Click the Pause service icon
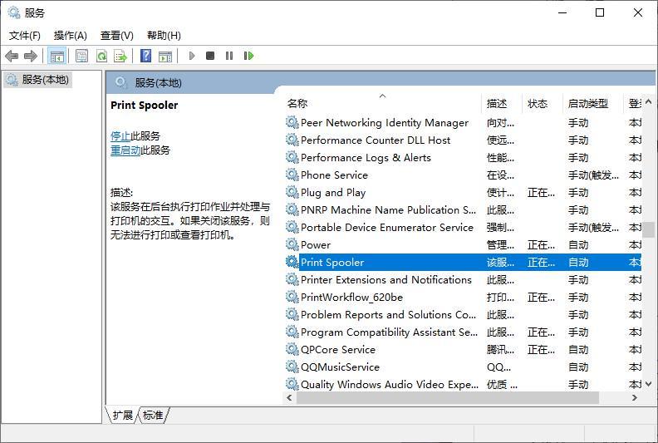Viewport: 658px width, 443px height. pos(229,56)
